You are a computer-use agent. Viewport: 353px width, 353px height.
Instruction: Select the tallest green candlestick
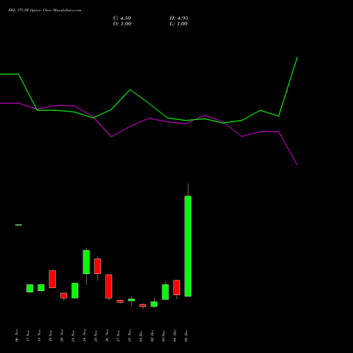[188, 246]
